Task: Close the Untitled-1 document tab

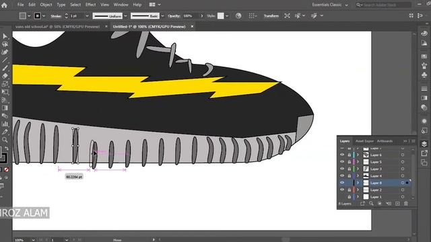Action: [x=192, y=26]
